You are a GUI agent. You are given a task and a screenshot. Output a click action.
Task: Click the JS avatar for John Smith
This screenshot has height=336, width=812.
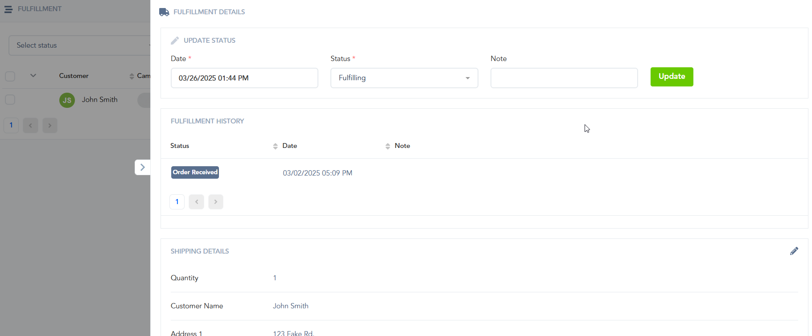coord(67,100)
